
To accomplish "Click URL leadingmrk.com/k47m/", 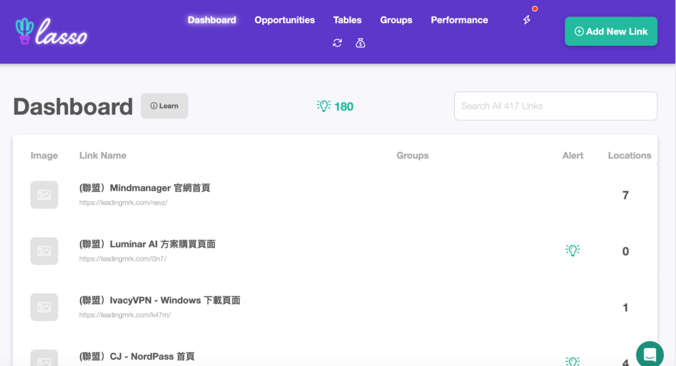I will tap(125, 314).
